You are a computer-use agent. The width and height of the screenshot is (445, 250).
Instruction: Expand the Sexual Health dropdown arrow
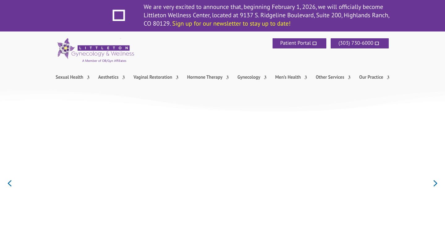click(x=88, y=77)
